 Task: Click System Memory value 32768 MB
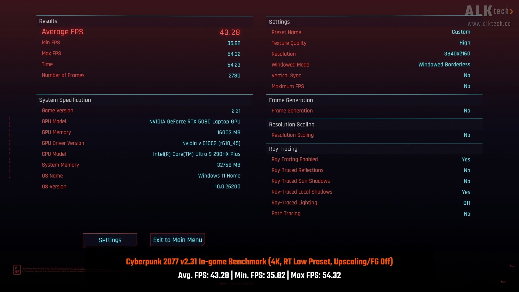229,165
